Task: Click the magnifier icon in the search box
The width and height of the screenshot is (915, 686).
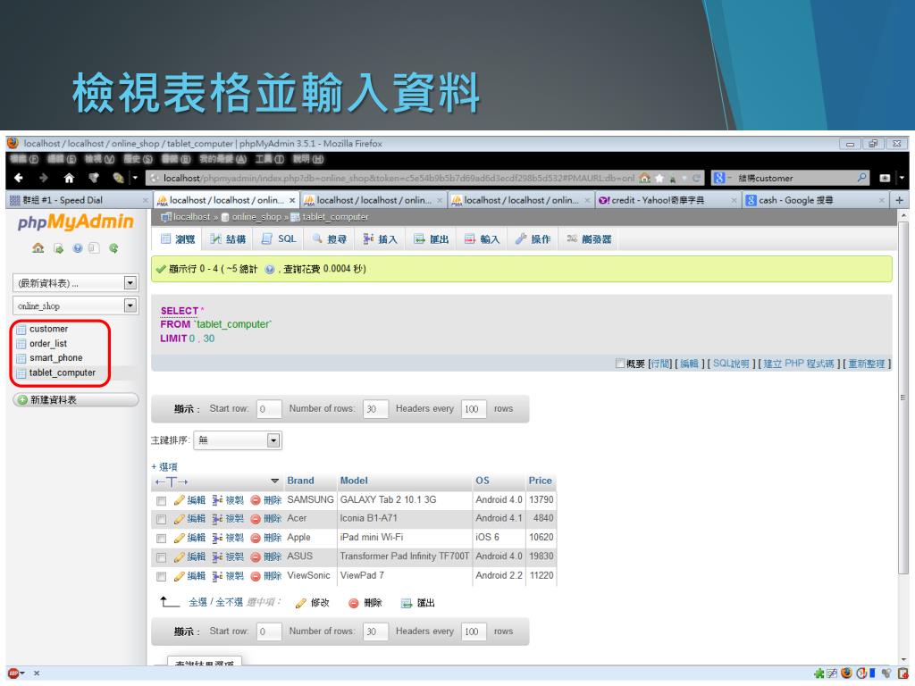Action: pyautogui.click(x=862, y=178)
